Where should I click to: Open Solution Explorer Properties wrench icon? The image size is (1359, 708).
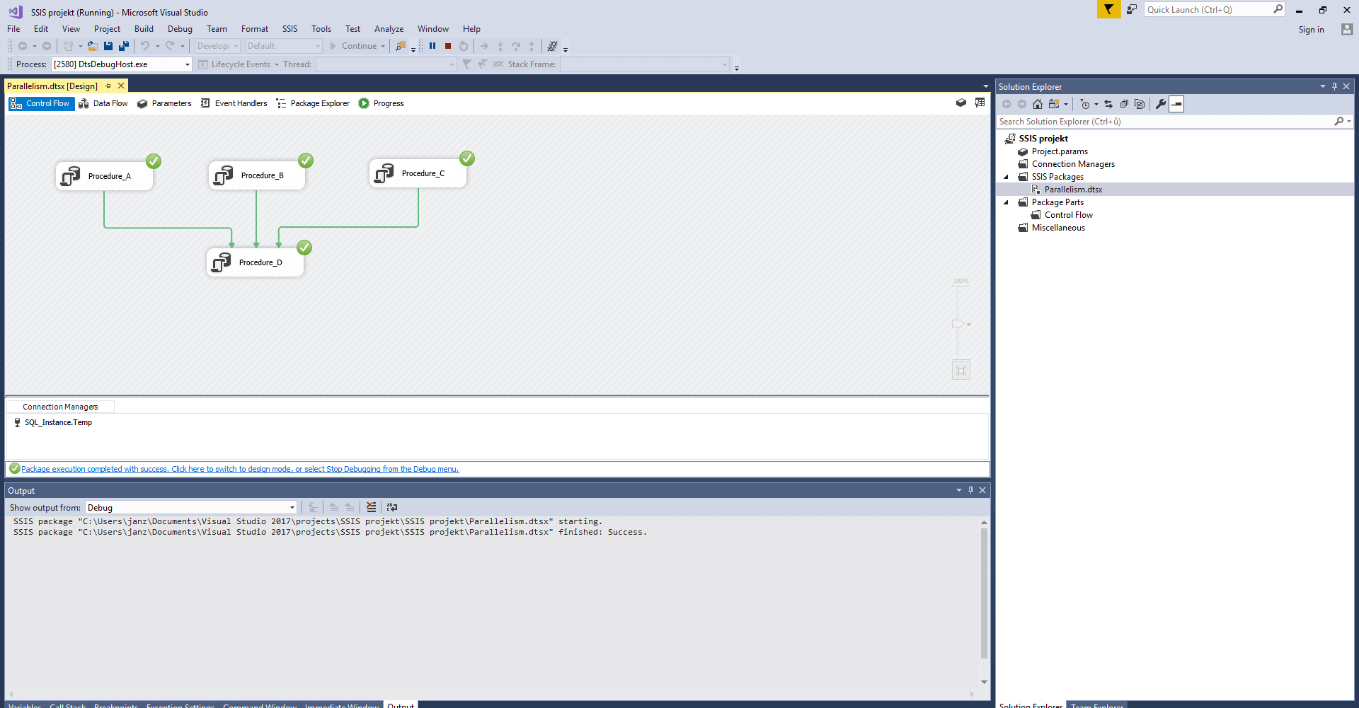point(1160,104)
